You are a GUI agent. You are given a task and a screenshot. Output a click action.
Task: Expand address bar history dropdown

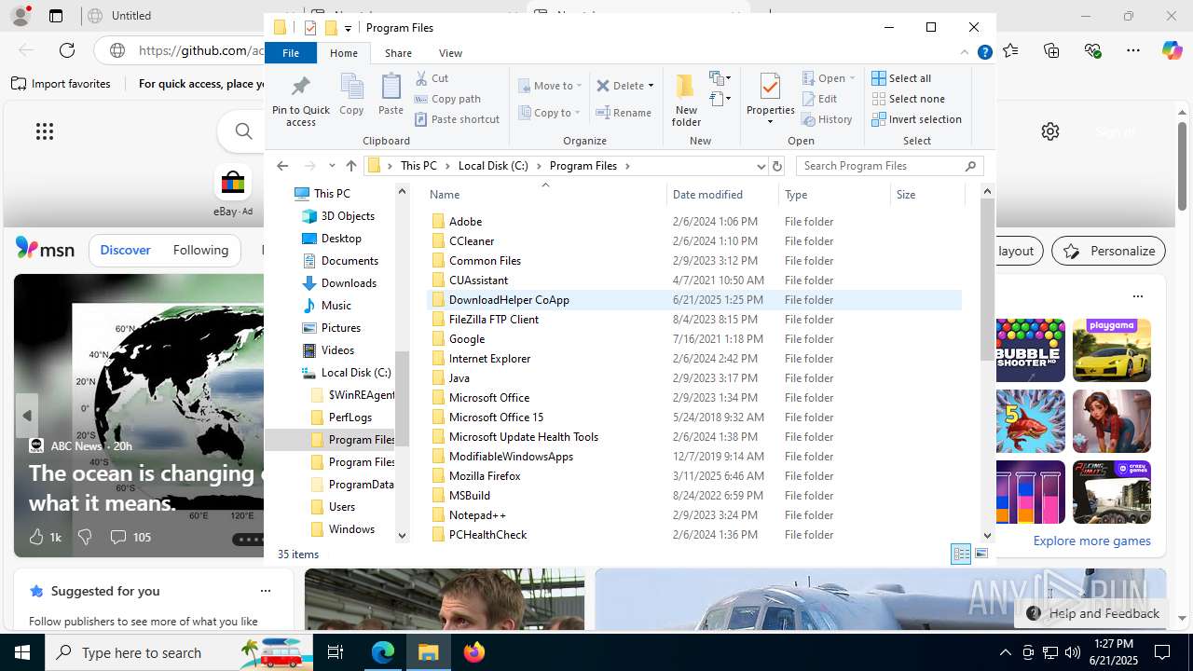click(x=761, y=166)
